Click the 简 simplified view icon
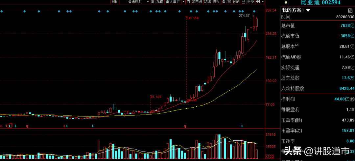The height and width of the screenshot is (161, 355). (x=153, y=2)
